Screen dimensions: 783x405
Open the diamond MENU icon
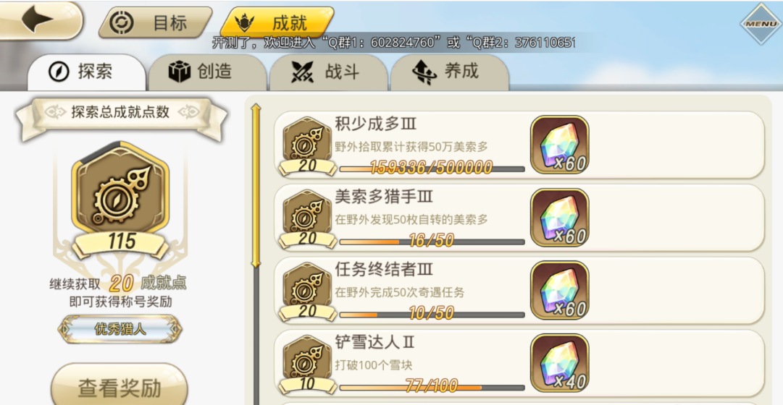pos(761,23)
